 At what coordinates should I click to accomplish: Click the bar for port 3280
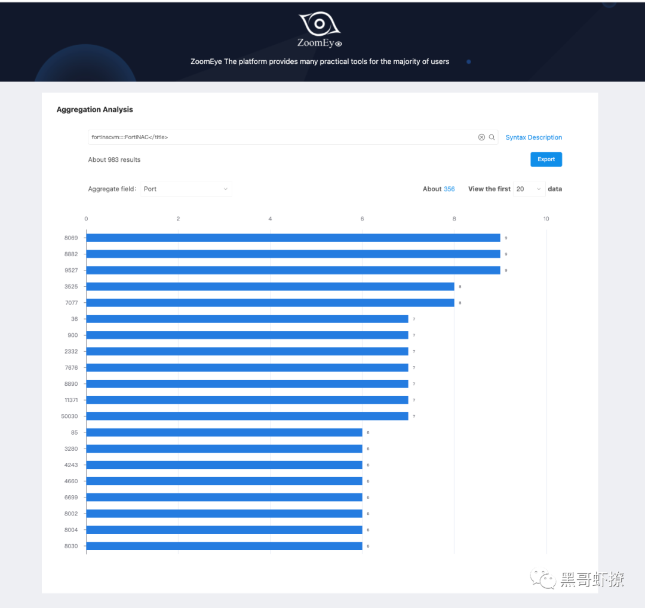(x=224, y=449)
